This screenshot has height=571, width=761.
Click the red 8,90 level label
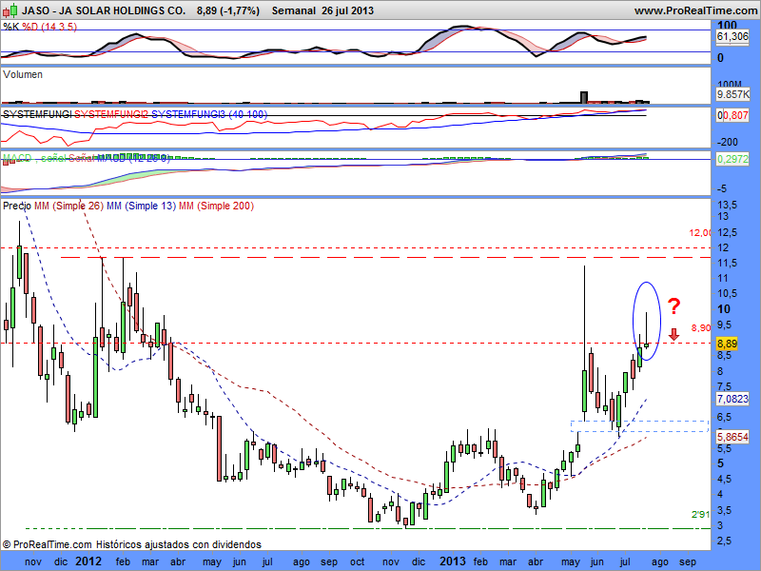(x=701, y=327)
